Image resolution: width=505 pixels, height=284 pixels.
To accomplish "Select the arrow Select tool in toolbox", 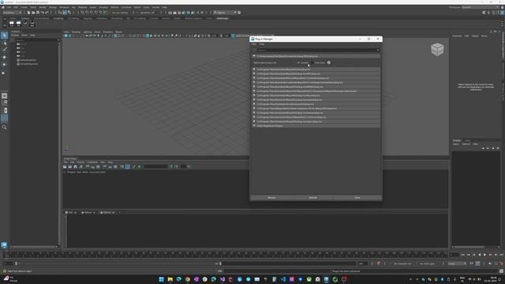I will 4,35.
